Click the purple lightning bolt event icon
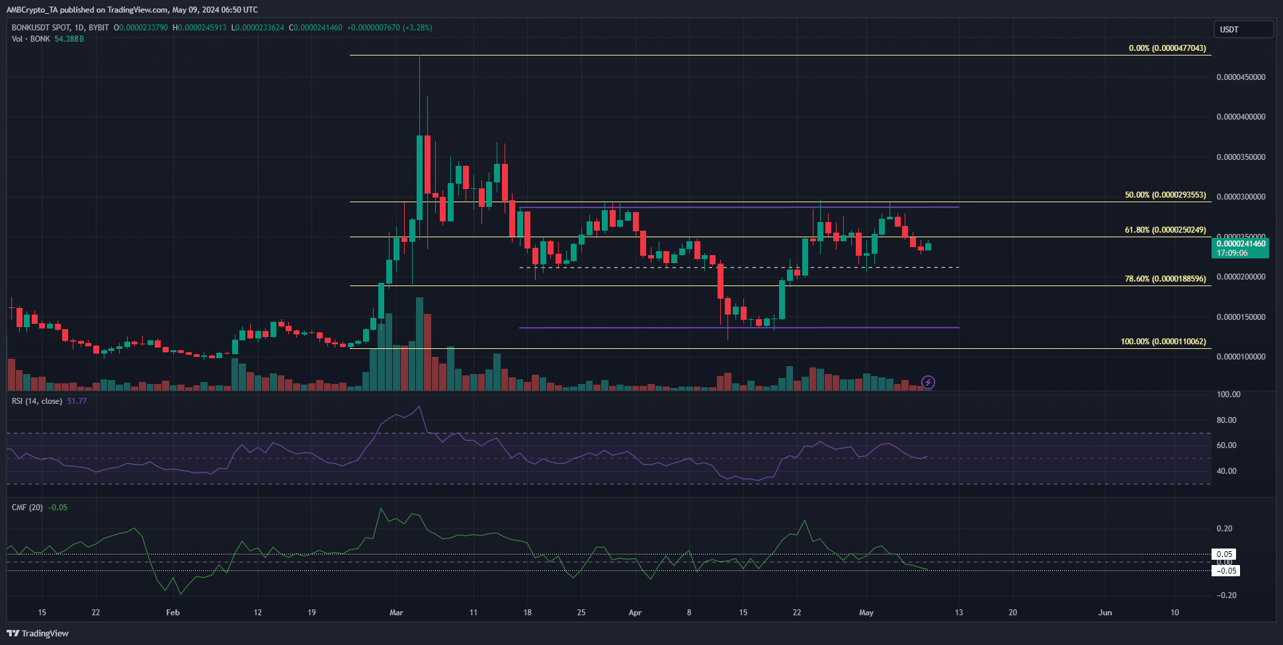 tap(928, 382)
